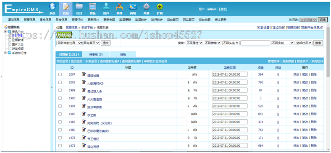The width and height of the screenshot is (331, 153).
Task: Open the 全部时间 dropdown
Action: (x=304, y=43)
